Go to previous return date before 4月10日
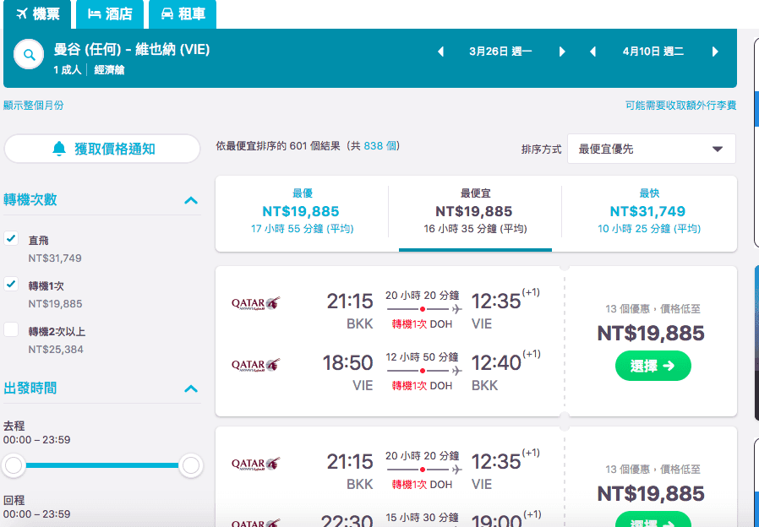The height and width of the screenshot is (527, 759). [x=593, y=52]
